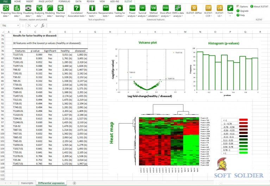Click the black '-0.11 - 0.11' legend swatch
The width and height of the screenshot is (270, 186).
(x=243, y=136)
